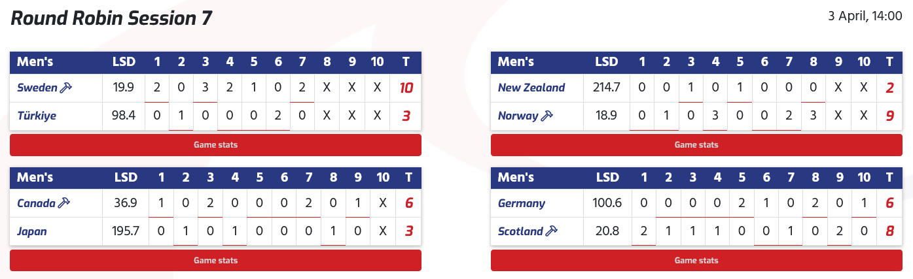Click the LSD column header in Sweden table
Viewport: 913px width, 279px height.
(124, 62)
